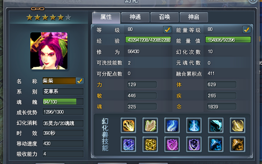The width and height of the screenshot is (262, 164).
Task: Click the 经验 experience progress bar
Action: coord(148,40)
